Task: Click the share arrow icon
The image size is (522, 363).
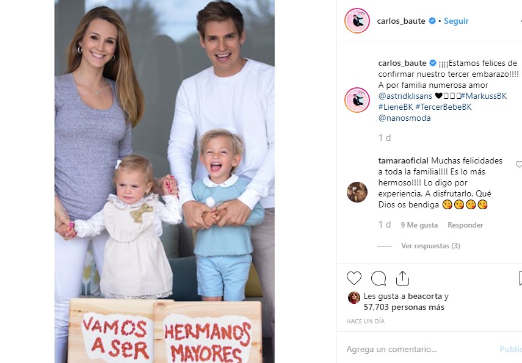Action: [x=402, y=278]
